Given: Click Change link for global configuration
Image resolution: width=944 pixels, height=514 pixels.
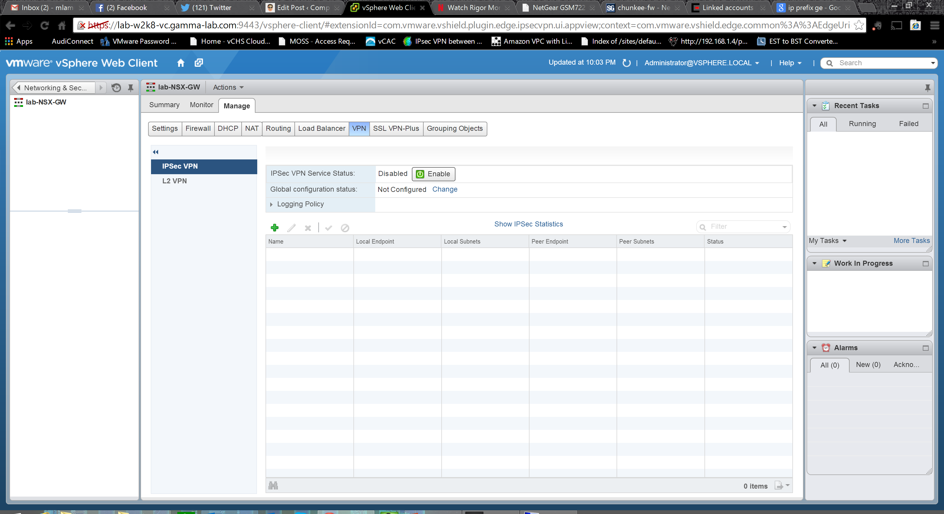Looking at the screenshot, I should [445, 189].
